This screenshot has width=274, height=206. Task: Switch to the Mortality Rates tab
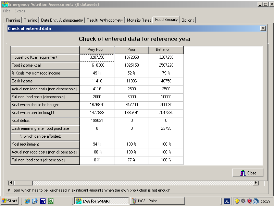139,20
